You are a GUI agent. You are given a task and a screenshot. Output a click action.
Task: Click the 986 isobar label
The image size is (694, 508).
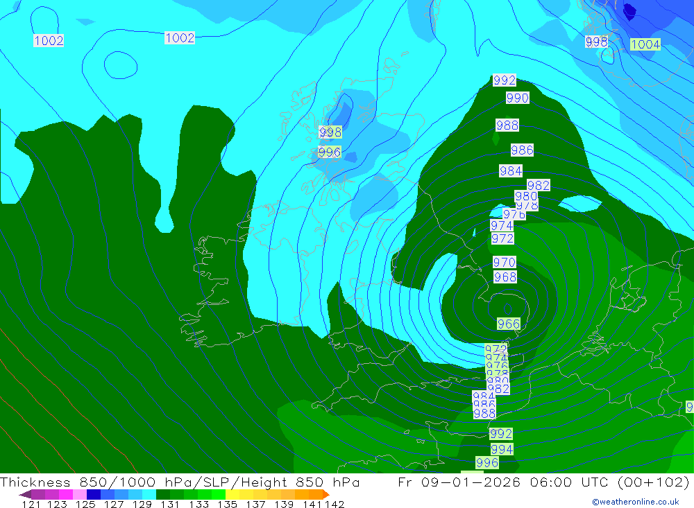[522, 150]
